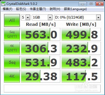Open the 設定(S) menu
The height and width of the screenshot is (95, 105).
pyautogui.click(x=21, y=9)
